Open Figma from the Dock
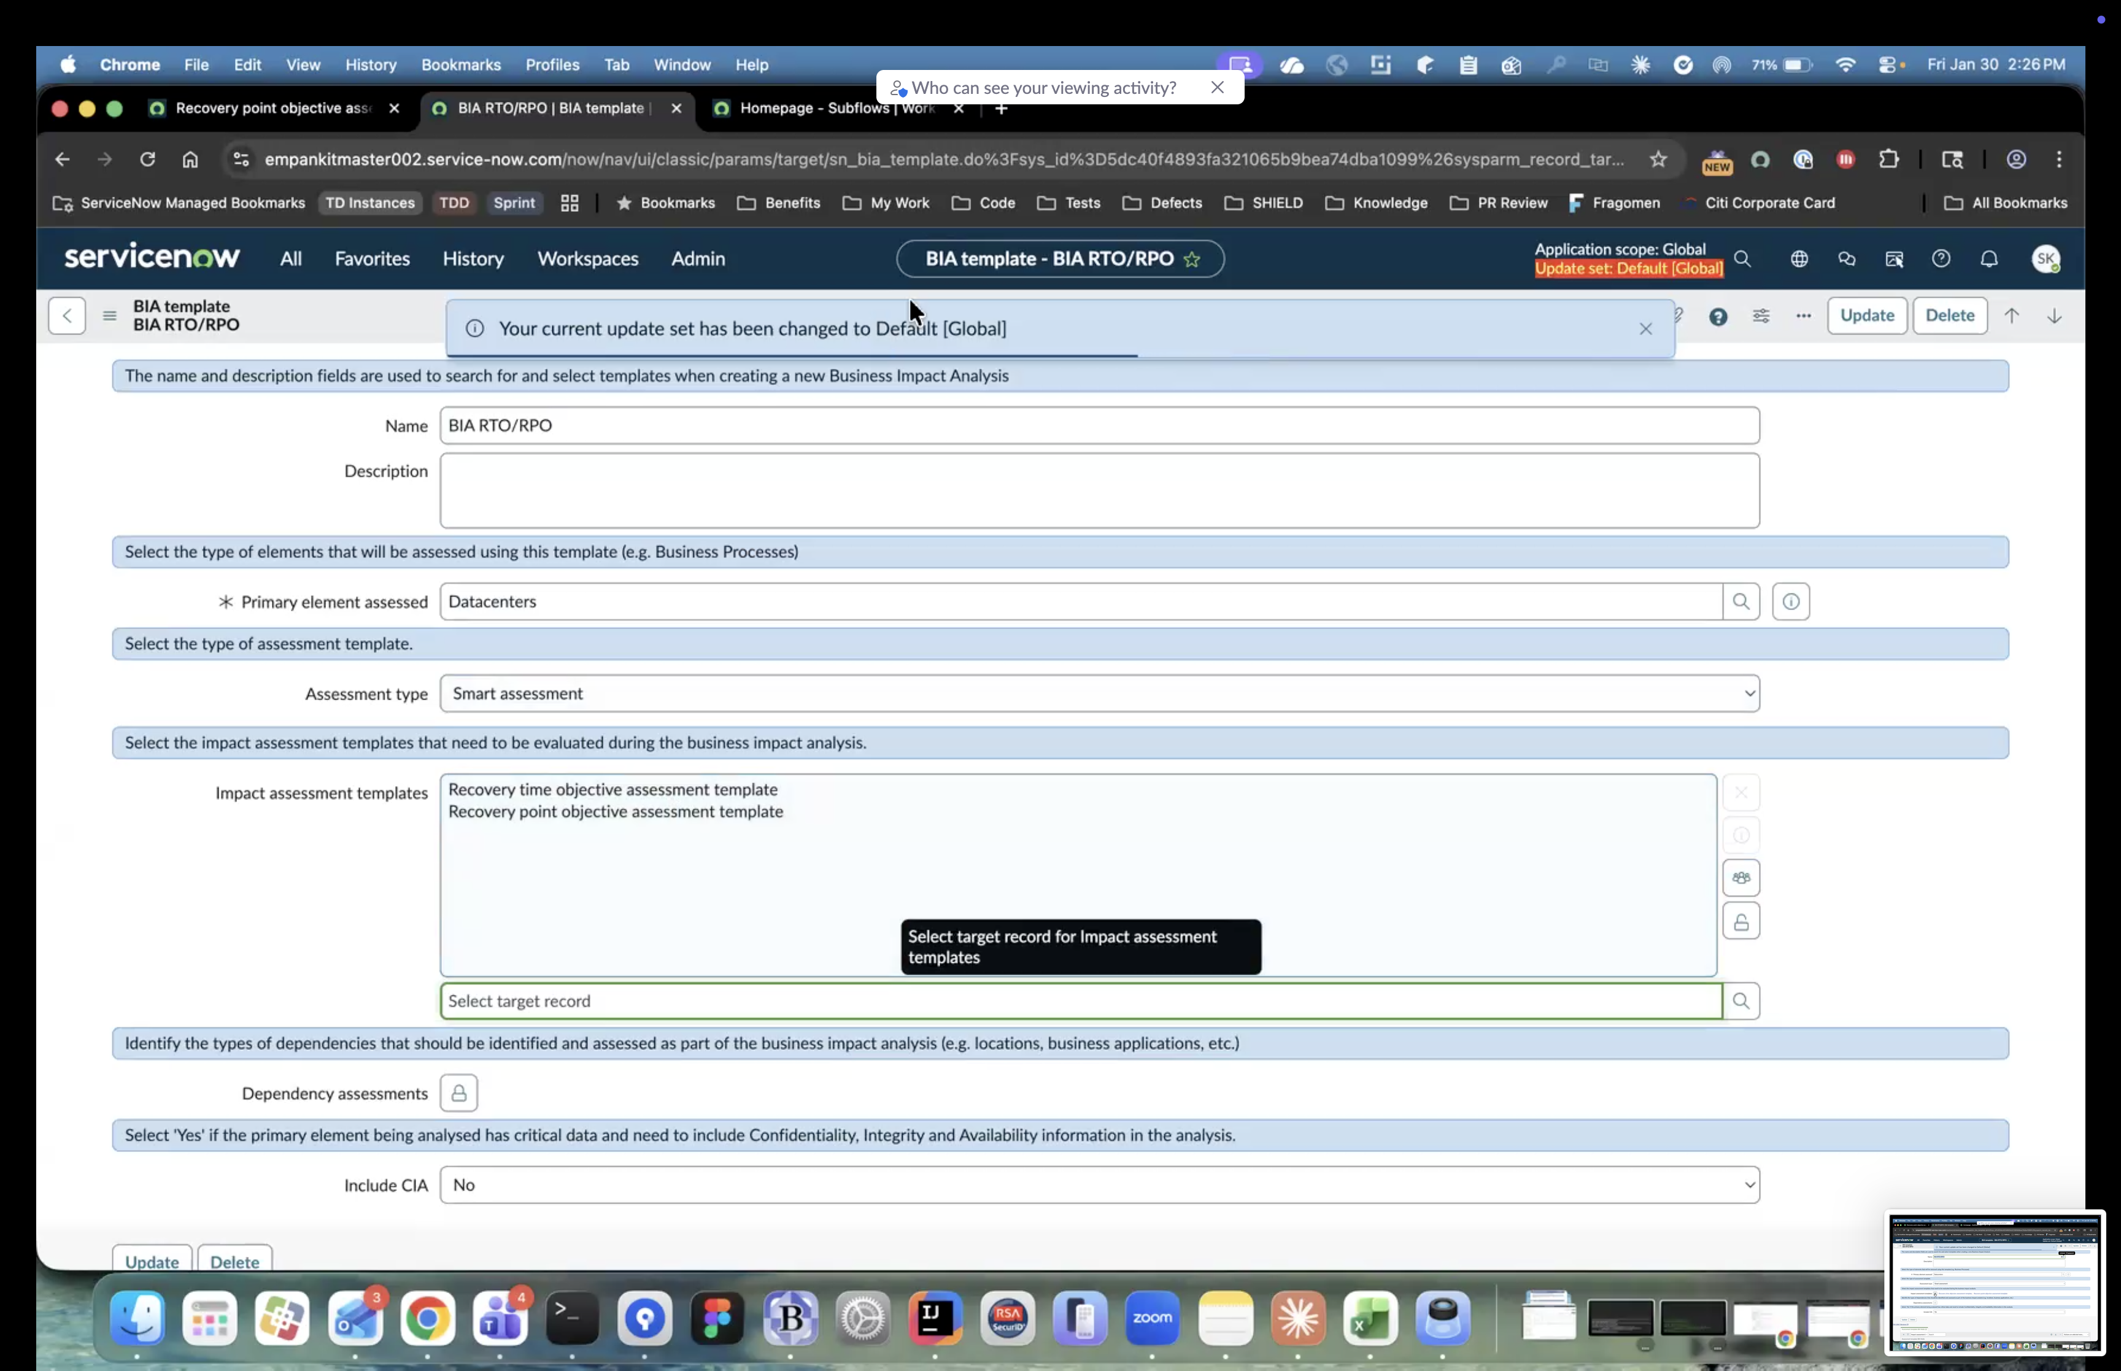This screenshot has height=1371, width=2121. [x=716, y=1318]
